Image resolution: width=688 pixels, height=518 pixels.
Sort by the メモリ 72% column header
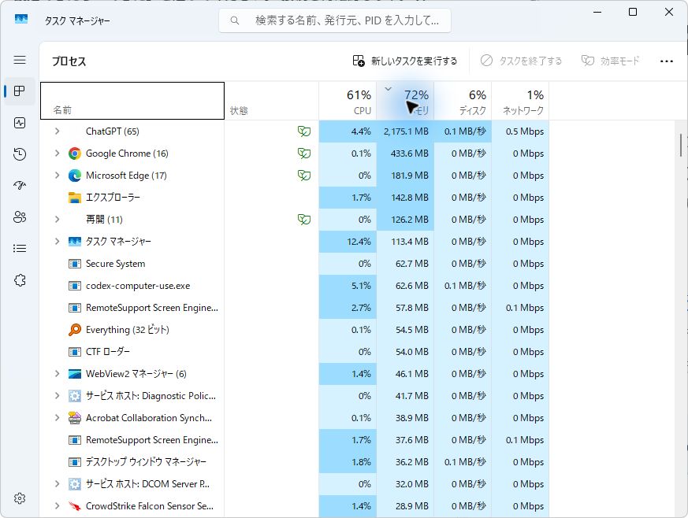[x=405, y=101]
